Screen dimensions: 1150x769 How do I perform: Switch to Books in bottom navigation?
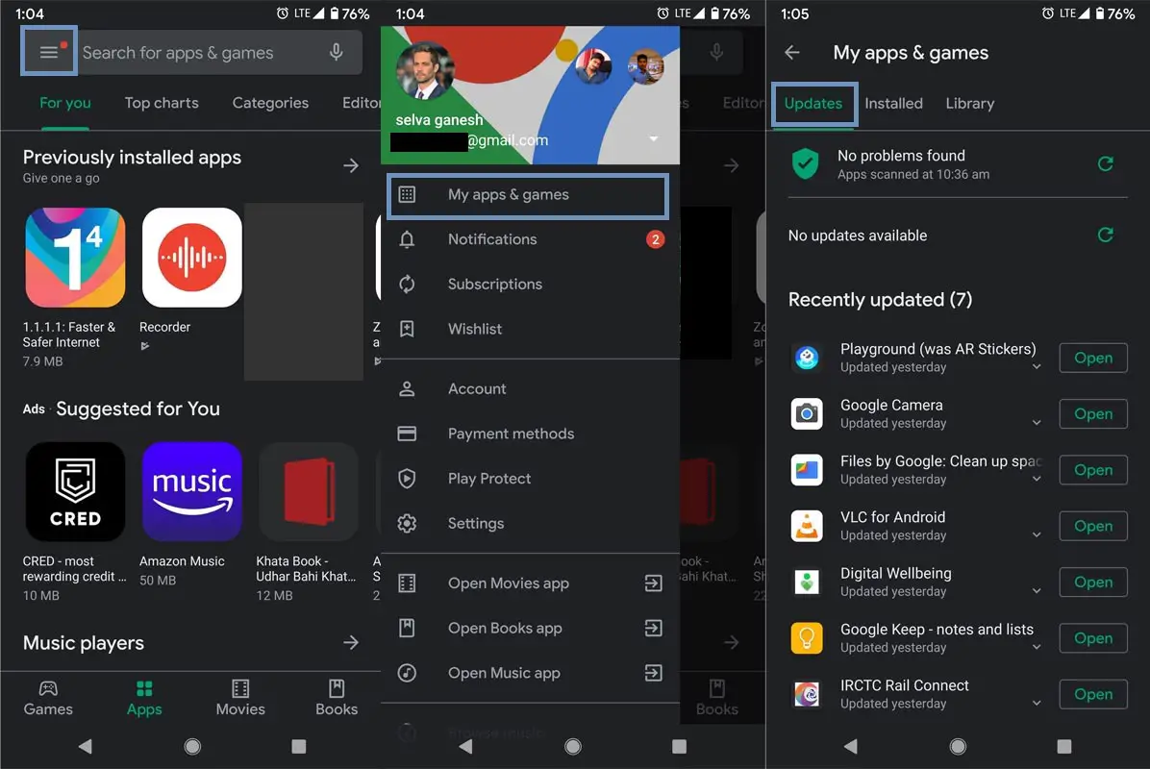pos(337,698)
